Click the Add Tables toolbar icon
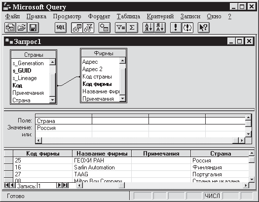The height and width of the screenshot is (202, 259). [105, 28]
